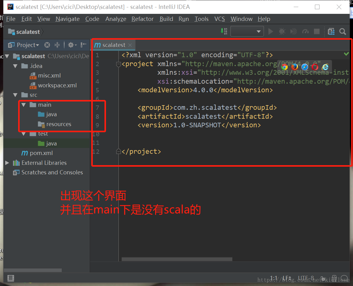Collapse the main folder

click(x=24, y=105)
